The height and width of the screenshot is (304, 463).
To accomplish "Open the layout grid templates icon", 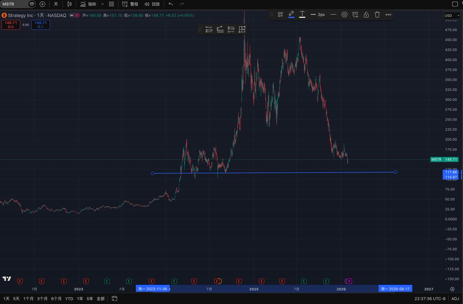I will click(x=111, y=4).
